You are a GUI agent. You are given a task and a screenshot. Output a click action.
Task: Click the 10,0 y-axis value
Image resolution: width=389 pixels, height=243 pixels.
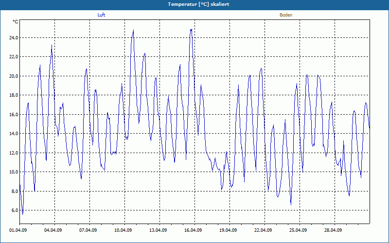click(14, 172)
